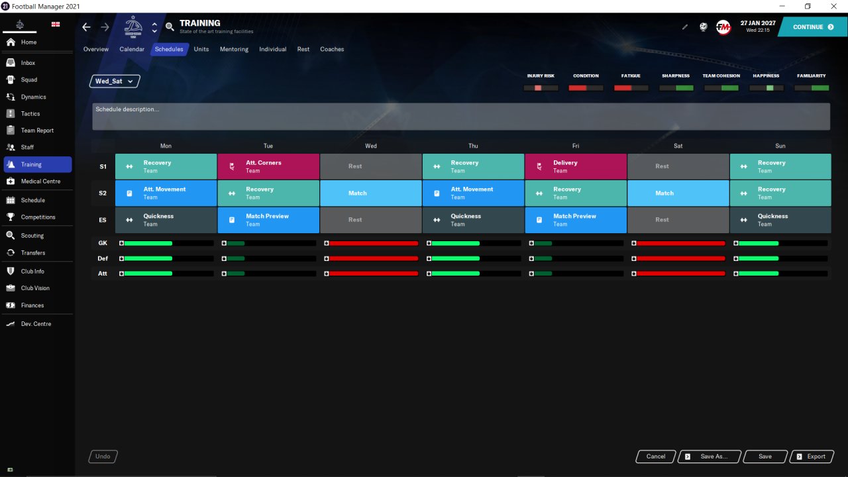Open Thursday ES Quickness session selector
Viewport: 848px width, 477px height.
473,220
